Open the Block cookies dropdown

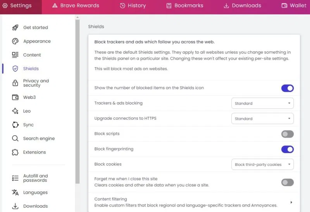(x=263, y=164)
